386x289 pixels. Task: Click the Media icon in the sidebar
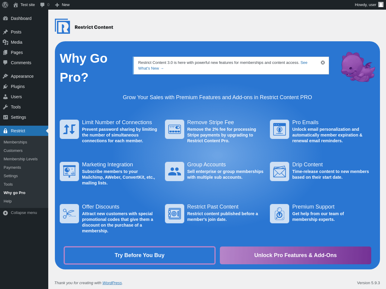[5, 42]
